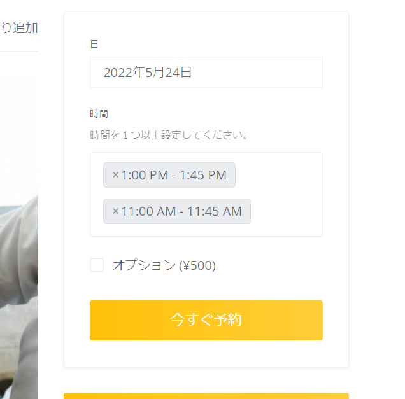Viewport: 405px width, 399px height.
Task: Click empty space right of 1:00 PM tag
Action: [x=278, y=175]
